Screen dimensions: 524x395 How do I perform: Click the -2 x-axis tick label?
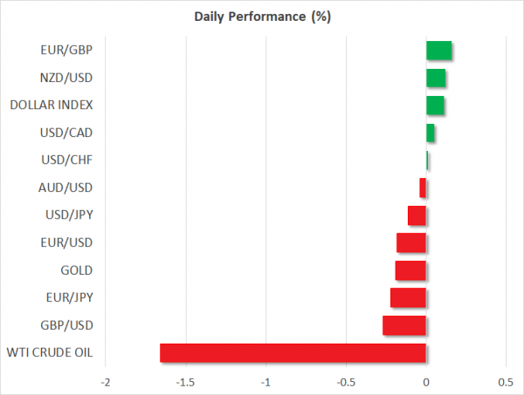pyautogui.click(x=106, y=382)
